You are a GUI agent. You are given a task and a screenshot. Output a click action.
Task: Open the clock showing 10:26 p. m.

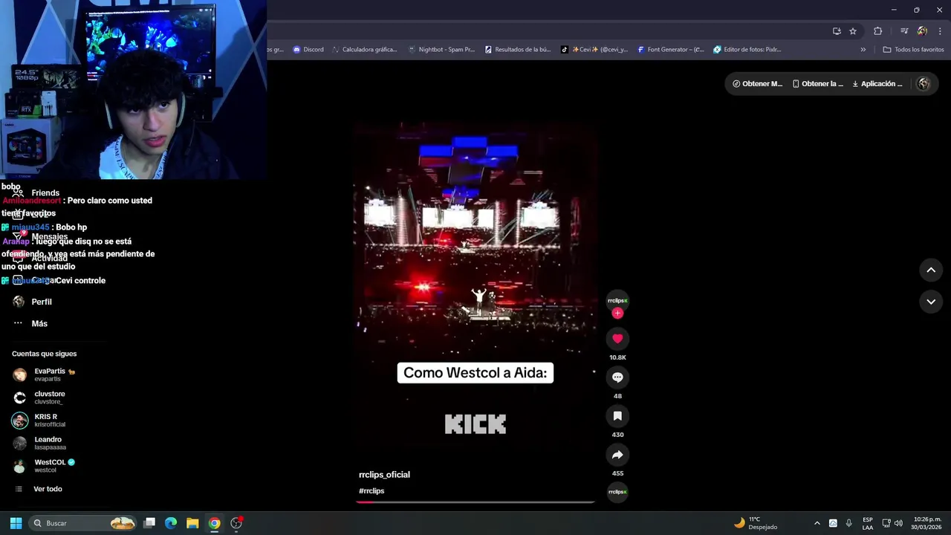(x=927, y=523)
